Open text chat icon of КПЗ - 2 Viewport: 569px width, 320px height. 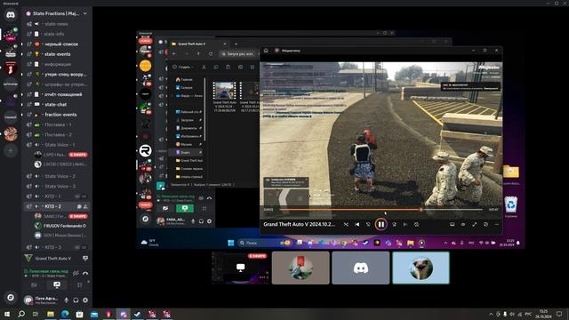click(79, 206)
